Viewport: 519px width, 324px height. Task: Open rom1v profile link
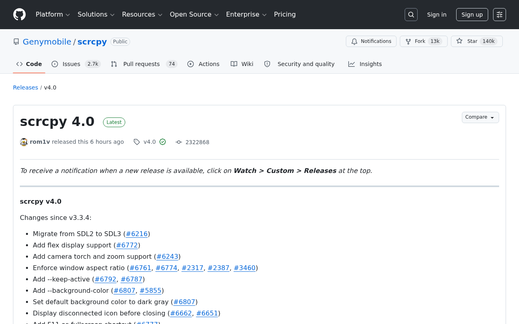40,142
